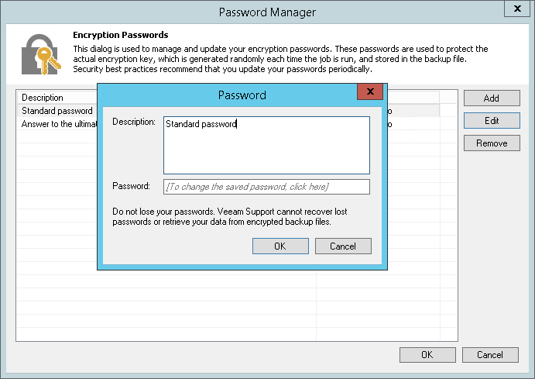Click the 'Password:' label in the dialog
The image size is (535, 379).
[x=131, y=187]
